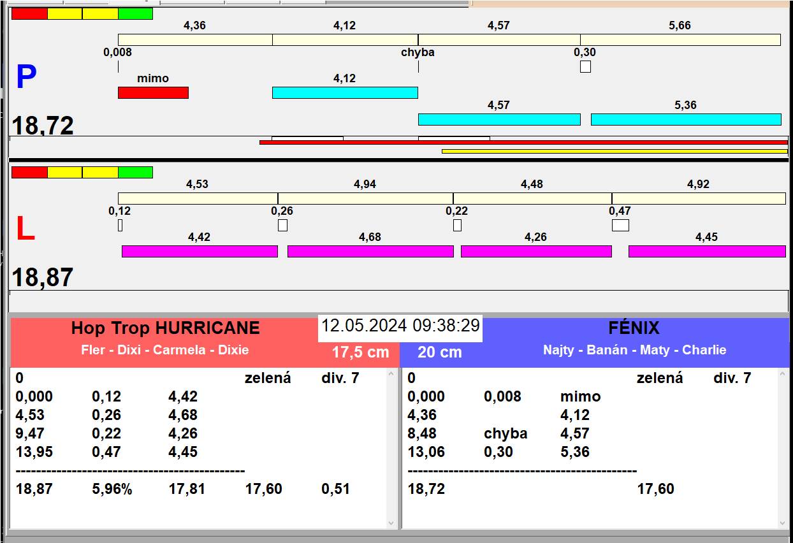This screenshot has height=543, width=793.
Task: Click the 0,47 pass box in lane L
Action: (x=620, y=226)
